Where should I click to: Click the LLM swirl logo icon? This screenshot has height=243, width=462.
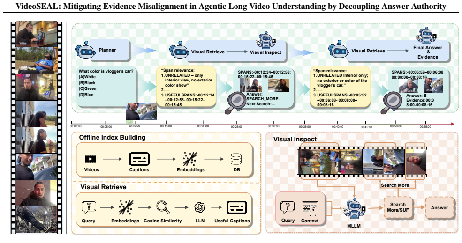(x=200, y=208)
